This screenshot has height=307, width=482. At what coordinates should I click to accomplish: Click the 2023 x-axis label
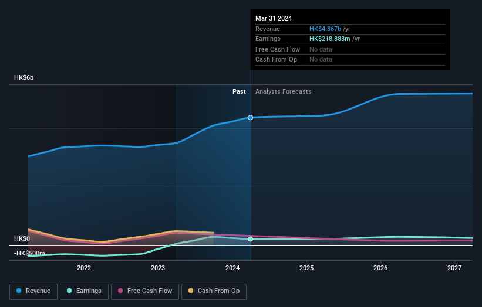(x=158, y=268)
